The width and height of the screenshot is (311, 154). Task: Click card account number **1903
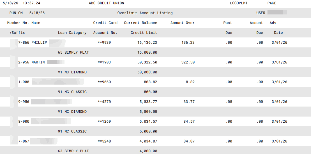click(104, 62)
